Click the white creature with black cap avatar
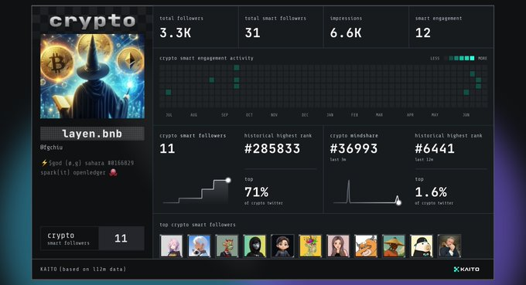This screenshot has height=285, width=526. click(422, 246)
